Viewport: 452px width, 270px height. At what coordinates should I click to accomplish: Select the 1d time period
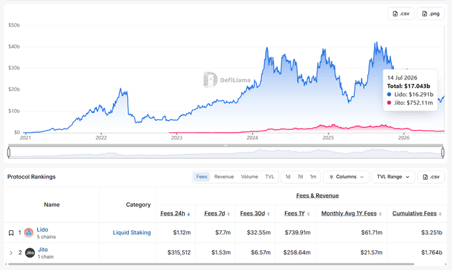click(288, 176)
